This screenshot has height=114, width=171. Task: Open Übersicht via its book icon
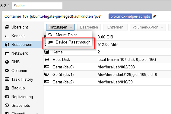coord(7,27)
